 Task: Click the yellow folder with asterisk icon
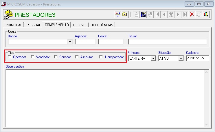(125, 14)
